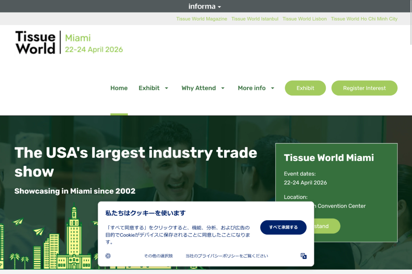Click the informa logo in top bar
The height and width of the screenshot is (274, 412).
coord(202,6)
